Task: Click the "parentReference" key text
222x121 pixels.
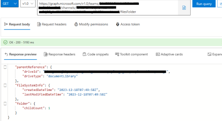Action: pos(31,67)
